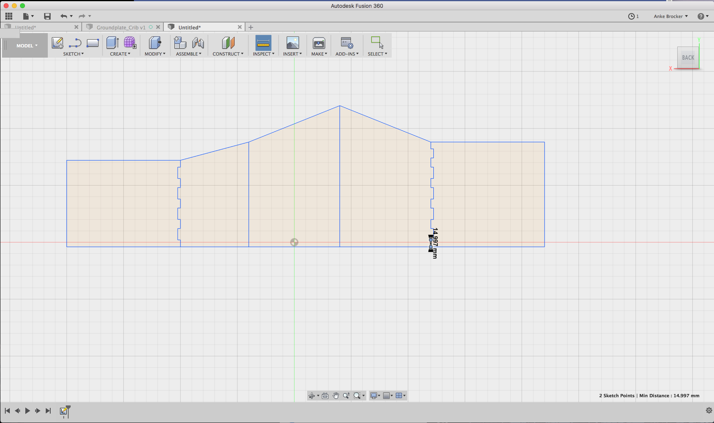
Task: Click the Measure tool icon
Action: (263, 43)
